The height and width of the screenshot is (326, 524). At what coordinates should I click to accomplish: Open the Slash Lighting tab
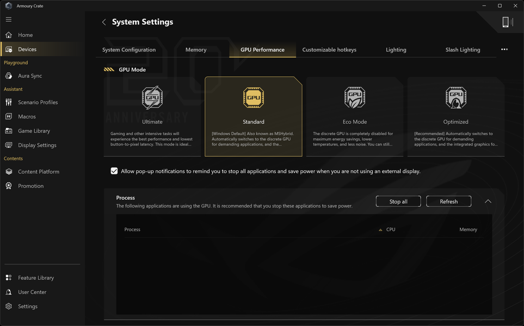pos(463,50)
